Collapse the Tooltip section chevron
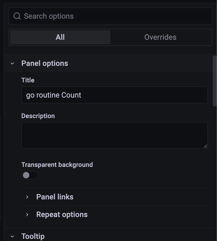 pyautogui.click(x=12, y=236)
